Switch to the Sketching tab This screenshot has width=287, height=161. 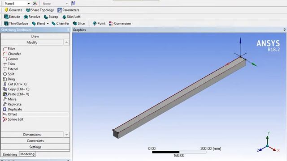(x=10, y=154)
